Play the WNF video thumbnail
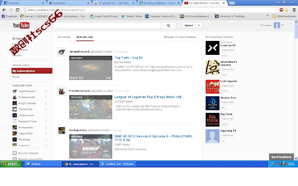Screen dimensions: 298x186 click(x=91, y=146)
